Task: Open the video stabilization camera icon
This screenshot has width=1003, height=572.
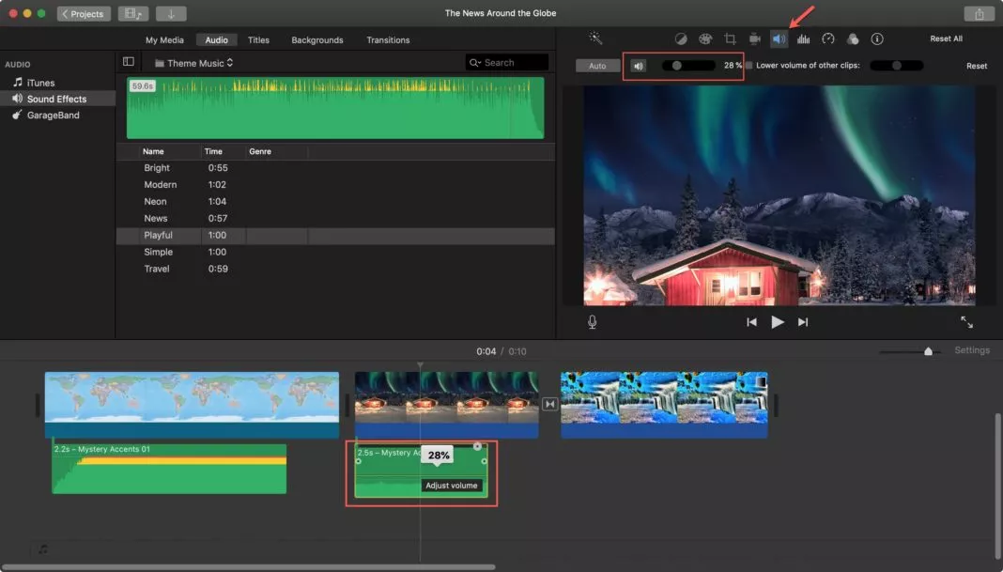Action: click(x=754, y=39)
